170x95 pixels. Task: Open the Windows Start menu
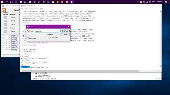click(2, 2)
